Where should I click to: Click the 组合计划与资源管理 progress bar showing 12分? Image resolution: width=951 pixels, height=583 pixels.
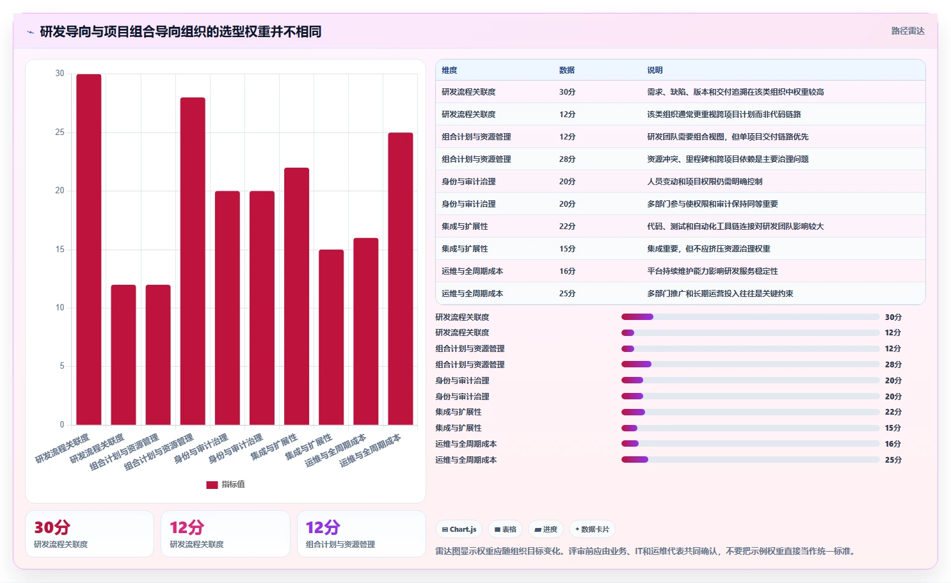pos(750,349)
